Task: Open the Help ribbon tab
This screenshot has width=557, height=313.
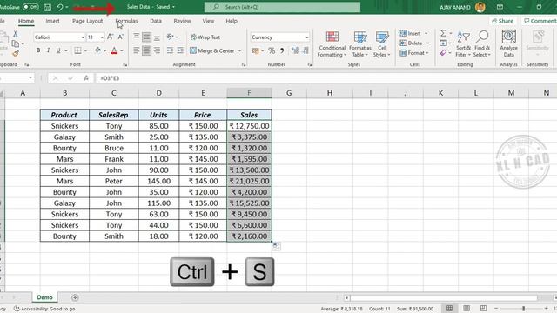Action: click(x=232, y=21)
